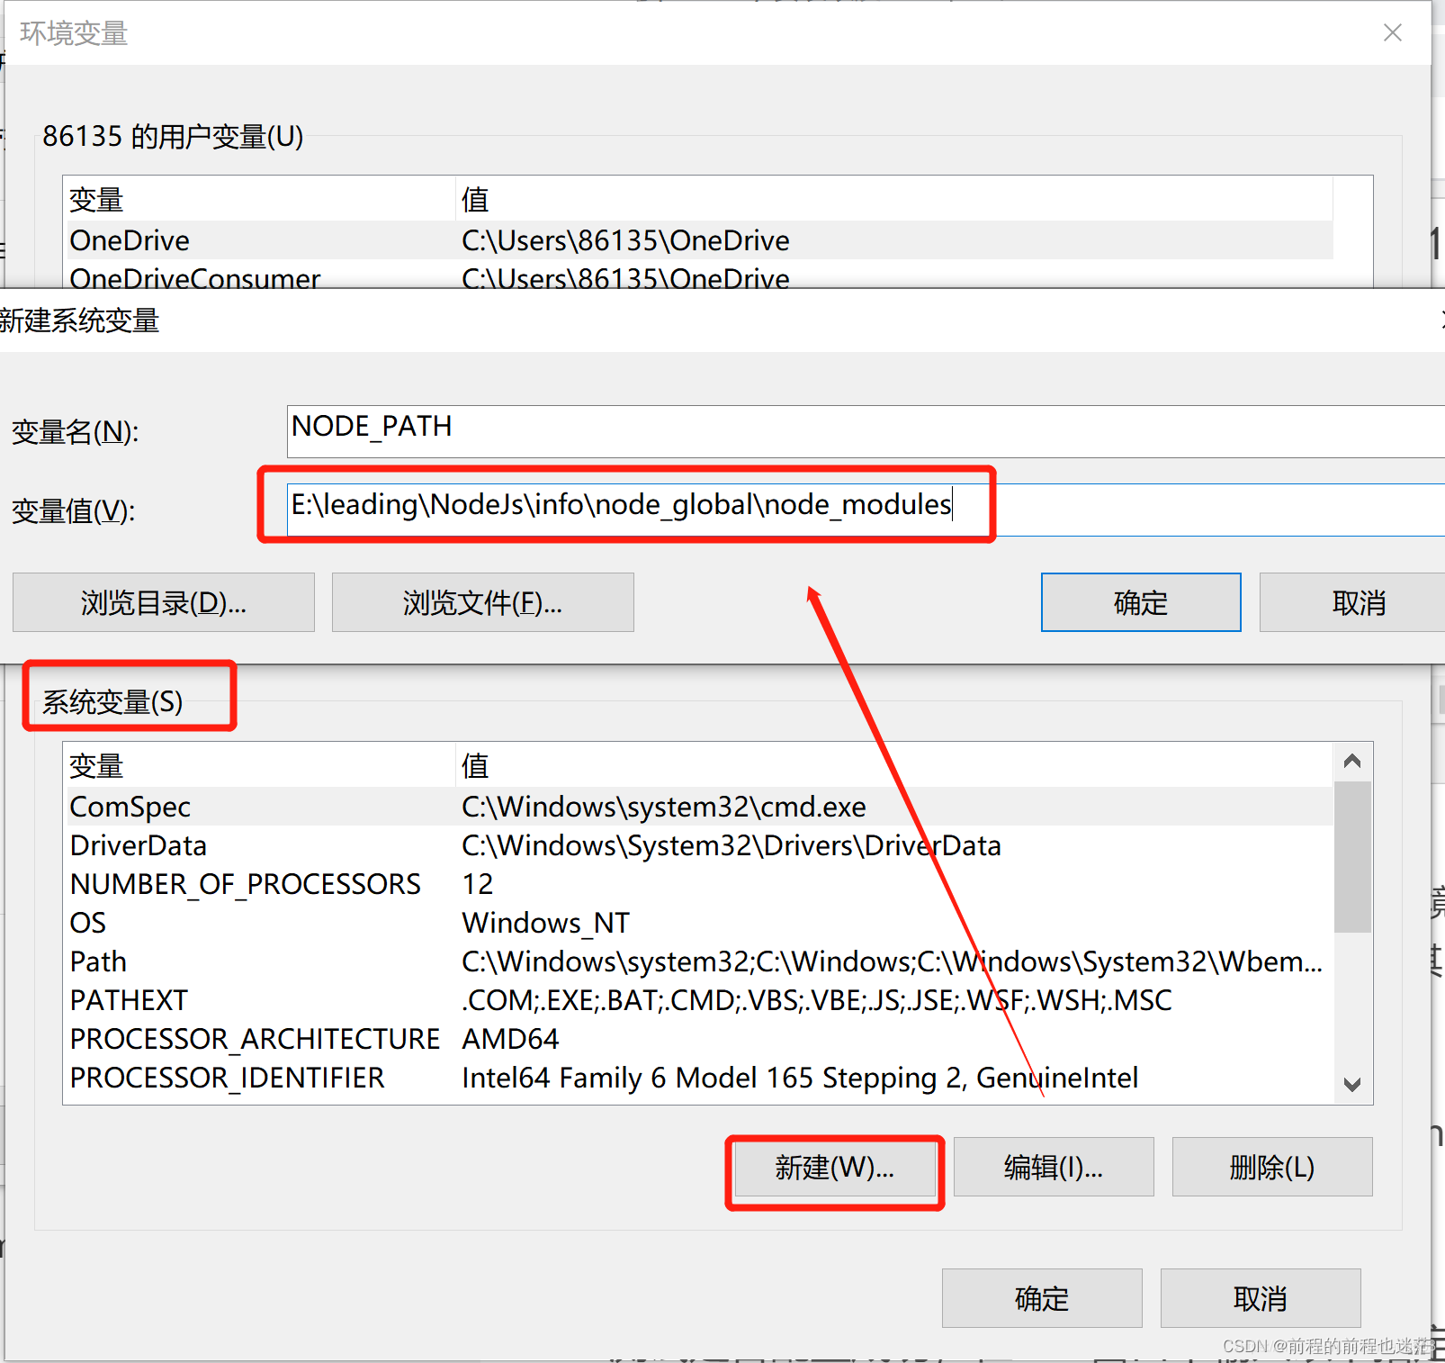The width and height of the screenshot is (1445, 1363).
Task: Select the PROCESSOR_ARCHITECTURE variable row
Action: tap(698, 1039)
